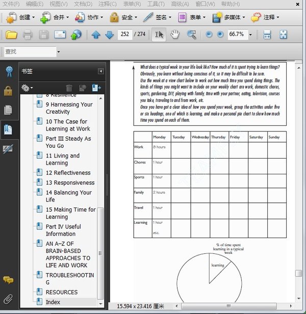
Task: Click the bookmarks panel vertical scrollbar thumb
Action: (100, 253)
